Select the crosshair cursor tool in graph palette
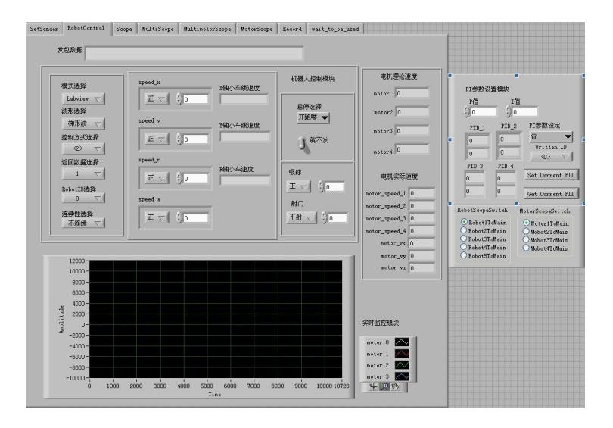 tap(373, 386)
